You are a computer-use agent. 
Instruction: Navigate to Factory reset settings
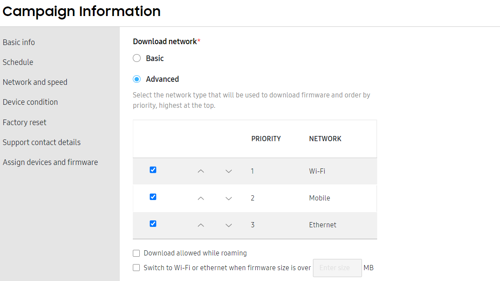(x=25, y=123)
